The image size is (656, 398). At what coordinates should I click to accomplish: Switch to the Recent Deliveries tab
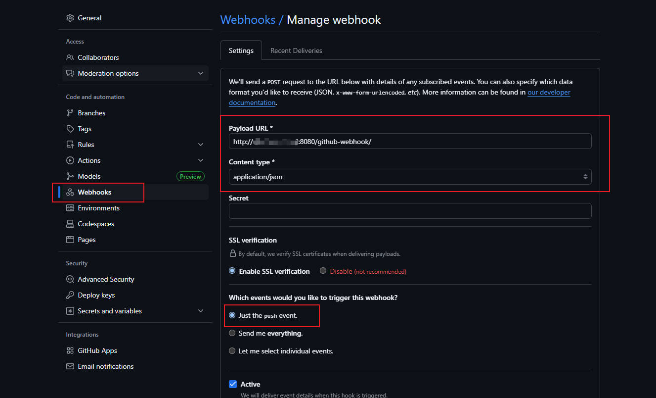point(296,50)
